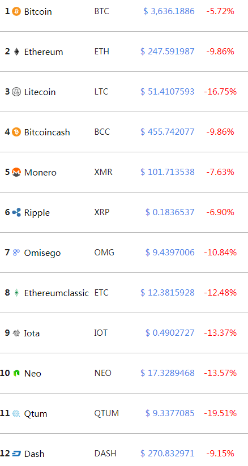
Task: Open the Ethereumclassic name link
Action: (56, 293)
